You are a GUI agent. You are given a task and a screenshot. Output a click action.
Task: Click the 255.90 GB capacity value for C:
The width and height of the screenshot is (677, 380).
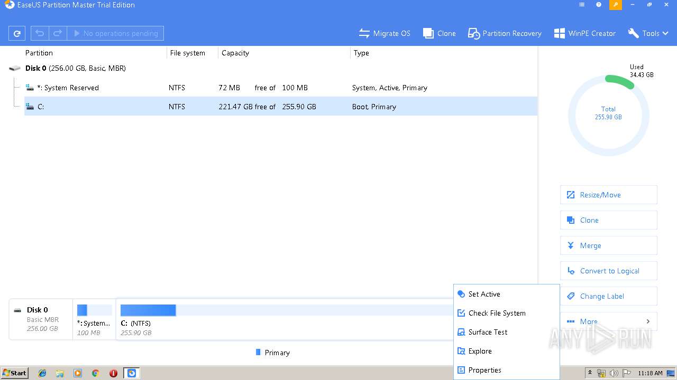pos(299,107)
